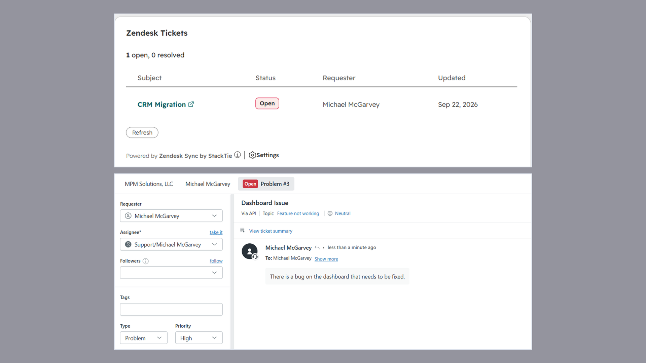The image size is (646, 363).
Task: Click Michael McGarvey's message avatar
Action: [250, 251]
